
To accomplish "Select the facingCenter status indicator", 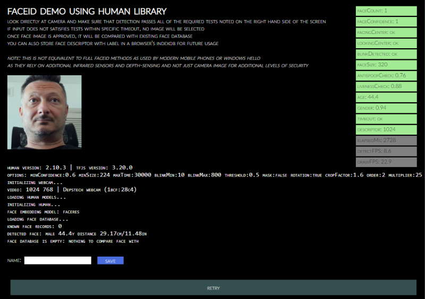I will 386,32.
